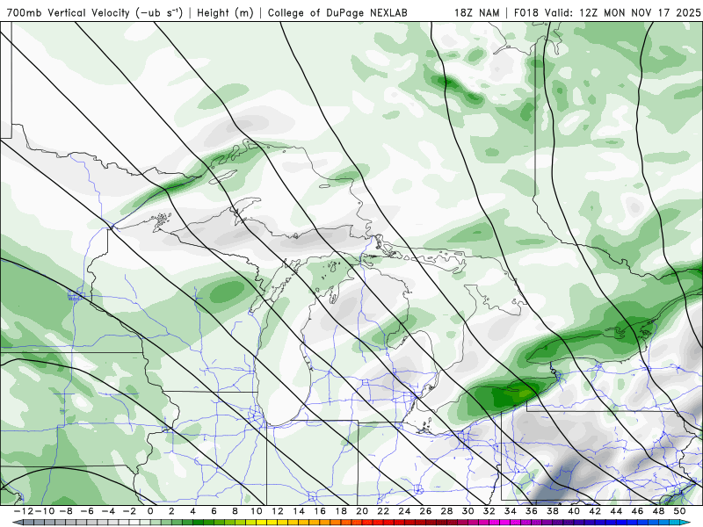Viewport: 703px width, 527px height.
Task: Click the 'F018' forecast hour text
Action: click(x=526, y=12)
